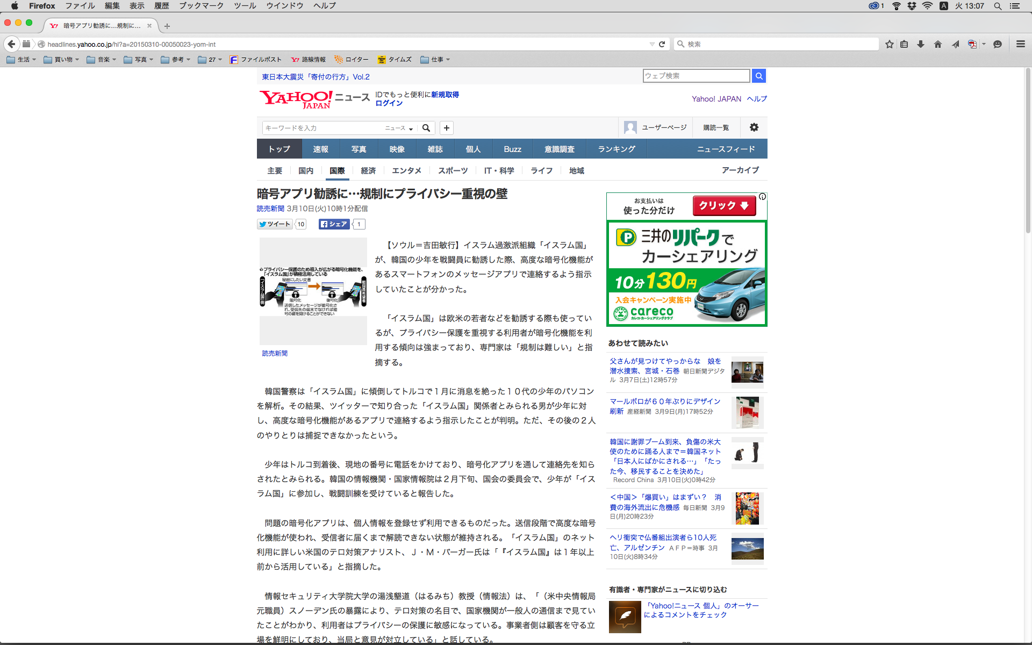Open the Firefox hamburger menu
Screen dimensions: 1032x645
click(x=1020, y=44)
